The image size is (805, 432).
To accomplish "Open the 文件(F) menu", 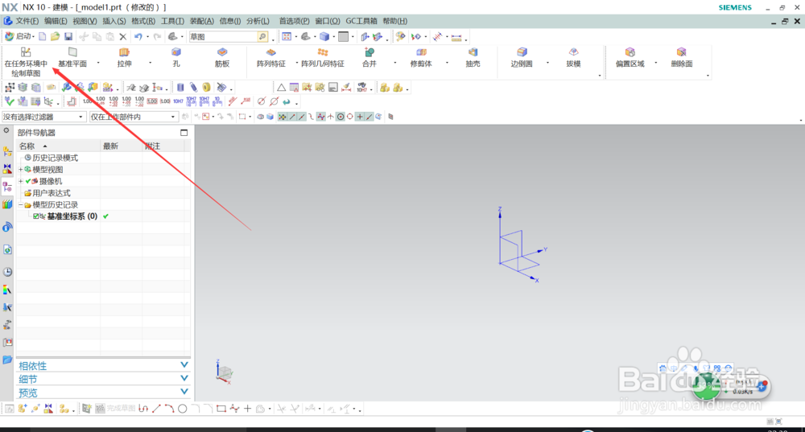I will pos(27,21).
